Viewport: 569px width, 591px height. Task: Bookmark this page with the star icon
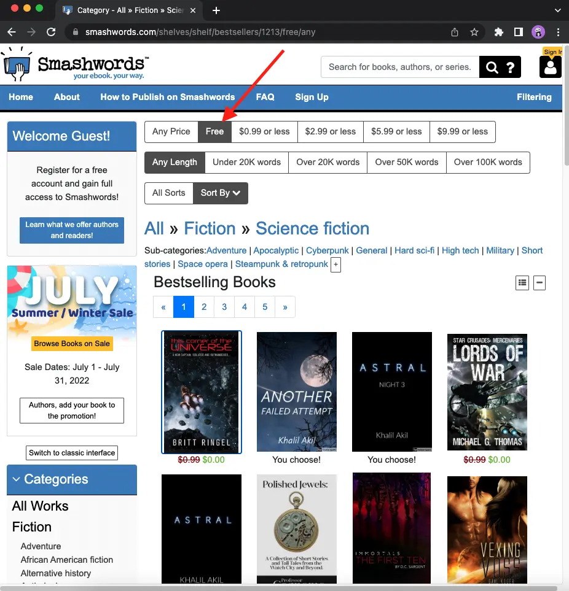[x=474, y=32]
